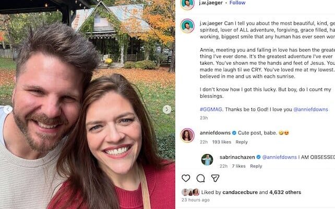Open comments with the speech bubble icon
This screenshot has width=335, height=209.
click(200, 178)
